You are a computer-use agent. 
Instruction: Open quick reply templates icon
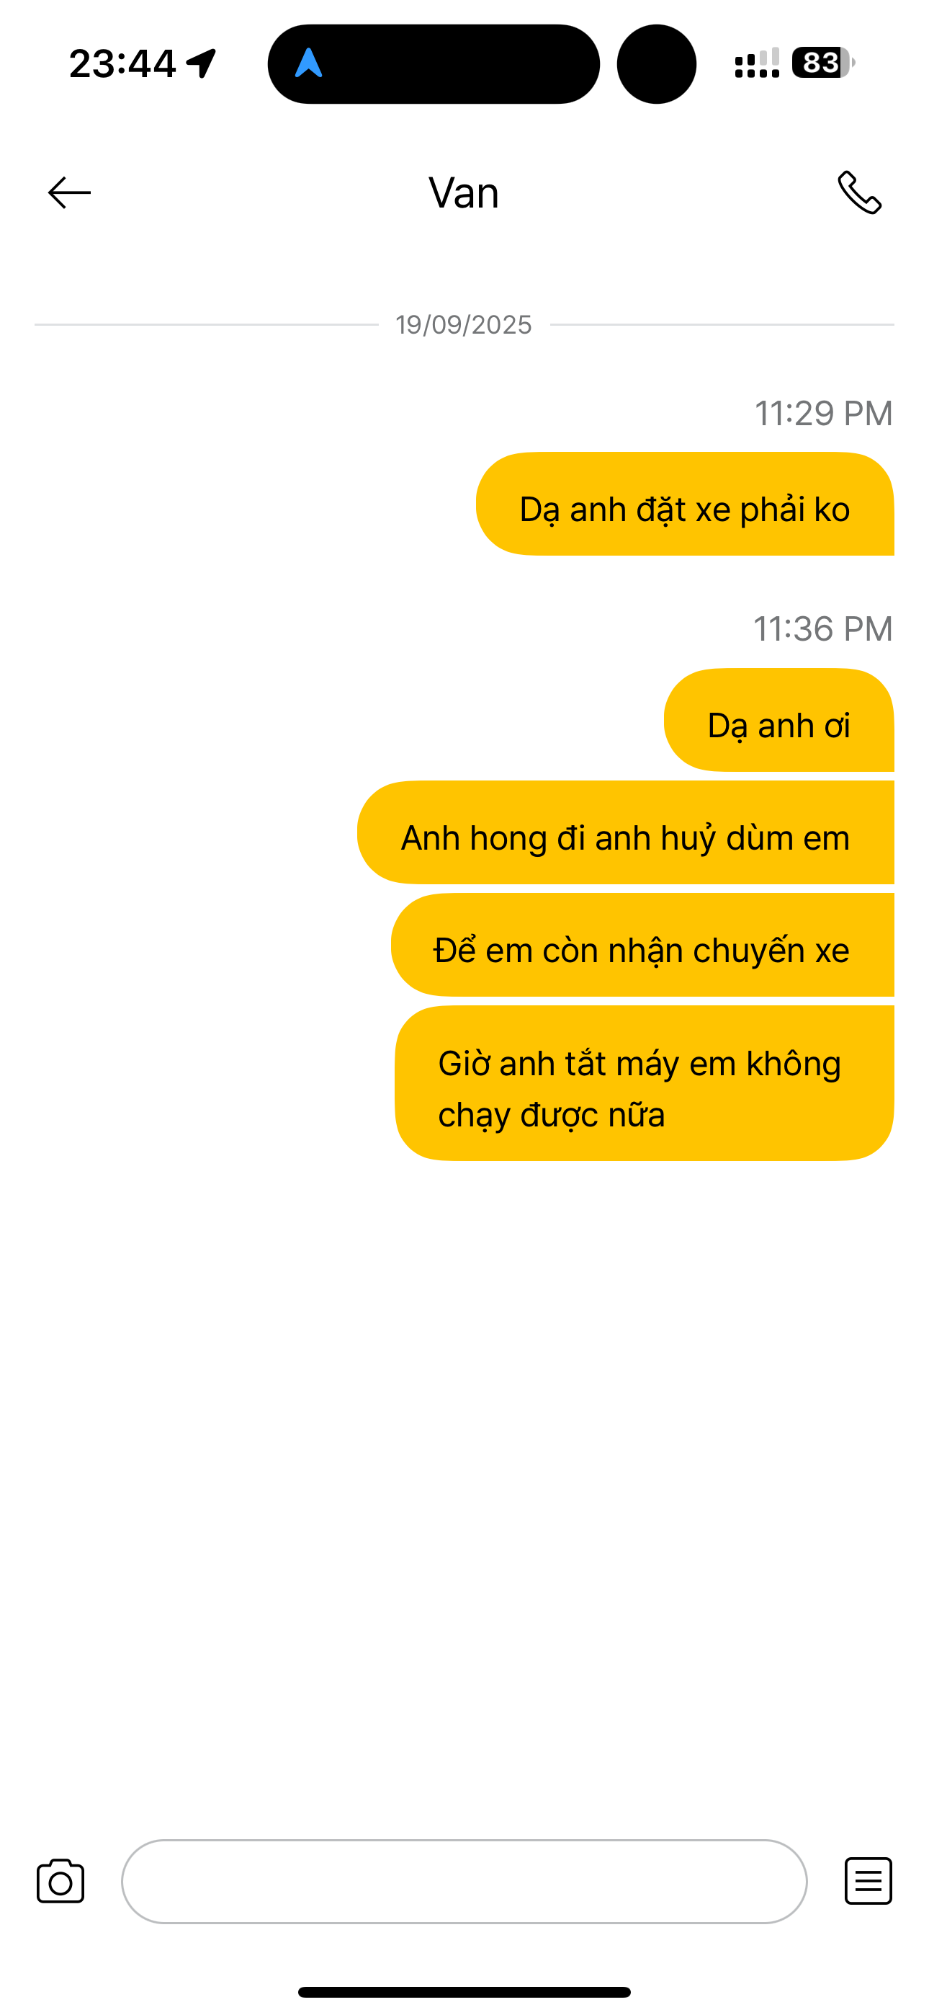(868, 1880)
